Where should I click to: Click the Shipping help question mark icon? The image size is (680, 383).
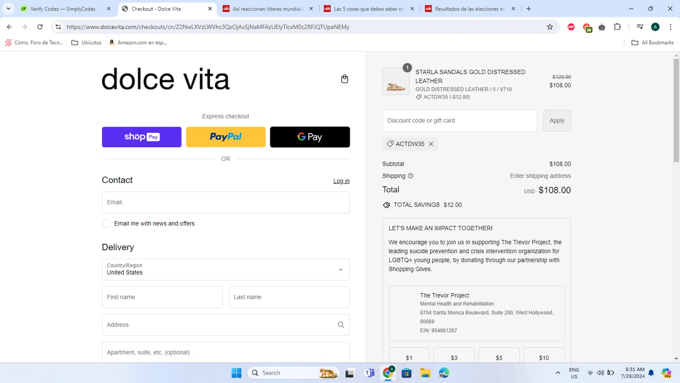pos(411,176)
